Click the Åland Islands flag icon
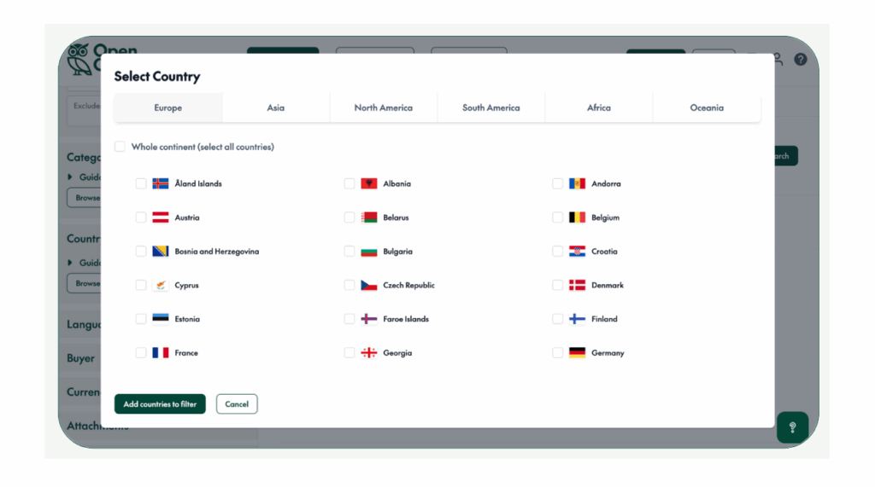Screen dimensions: 875x487 coord(160,183)
